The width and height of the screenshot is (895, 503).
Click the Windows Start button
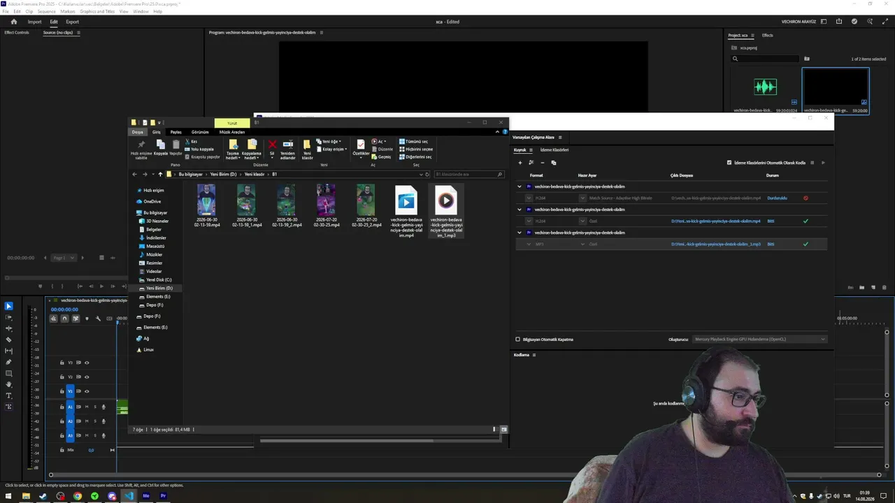click(x=8, y=496)
